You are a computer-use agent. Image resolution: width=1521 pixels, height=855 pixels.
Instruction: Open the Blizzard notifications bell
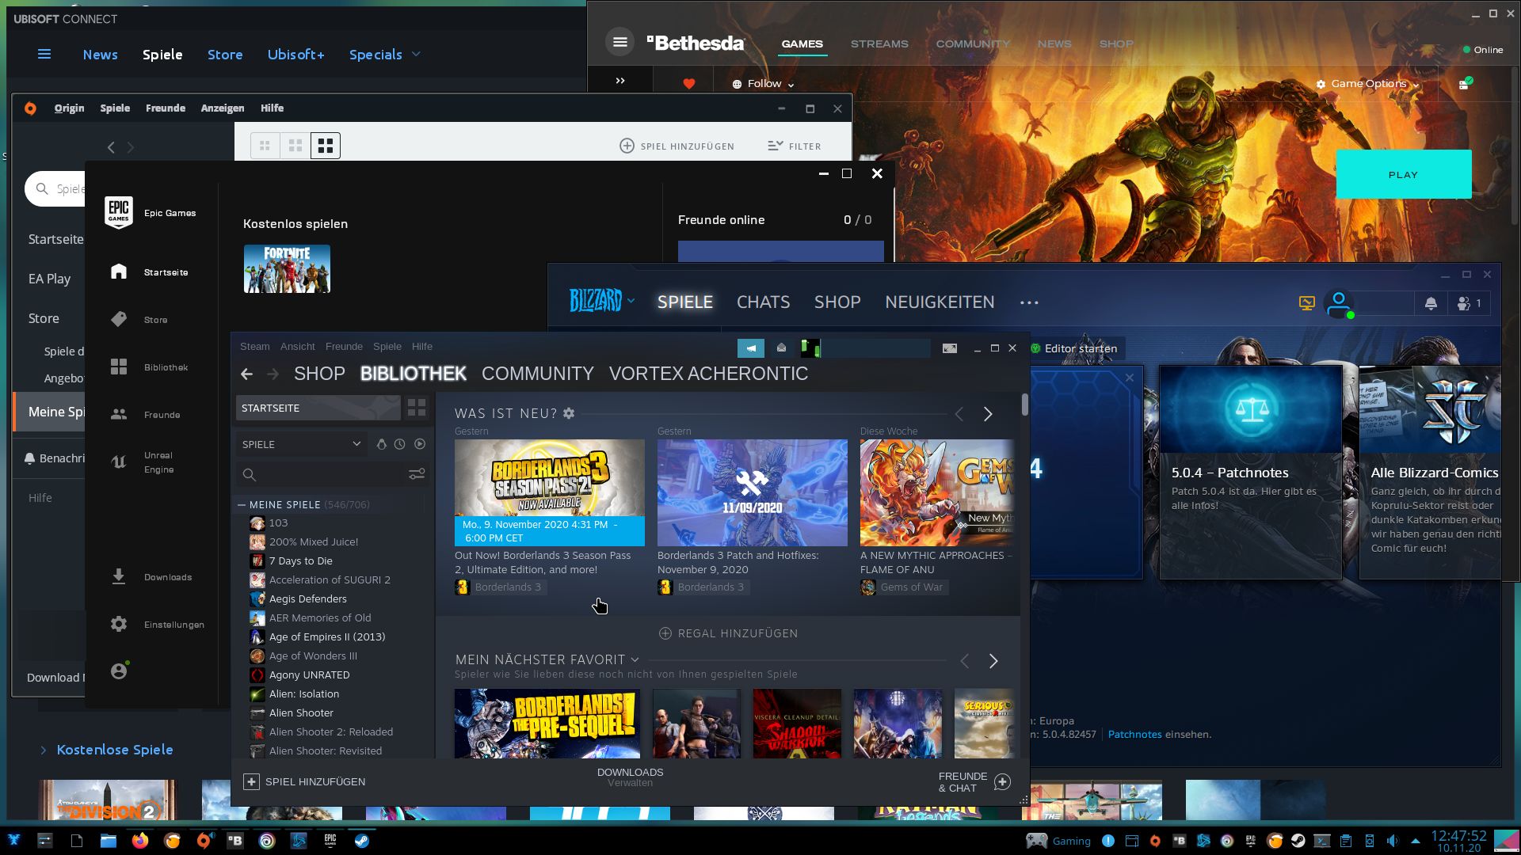1431,303
